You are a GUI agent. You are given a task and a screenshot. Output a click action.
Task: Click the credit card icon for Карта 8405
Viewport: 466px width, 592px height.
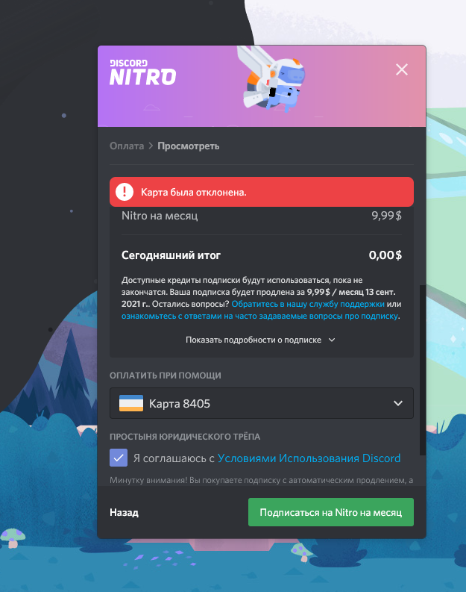click(131, 403)
